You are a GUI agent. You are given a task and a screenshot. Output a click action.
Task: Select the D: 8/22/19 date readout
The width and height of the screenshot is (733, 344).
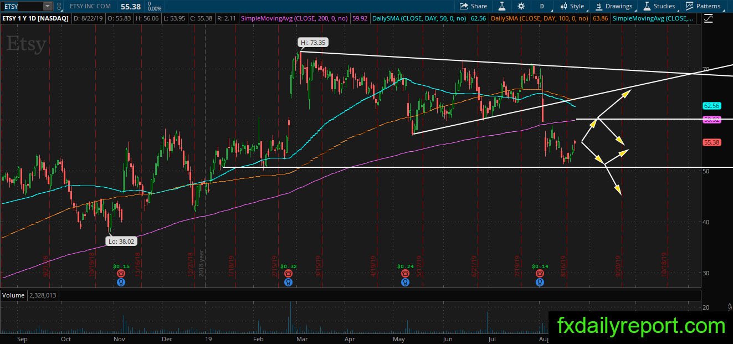pyautogui.click(x=88, y=18)
